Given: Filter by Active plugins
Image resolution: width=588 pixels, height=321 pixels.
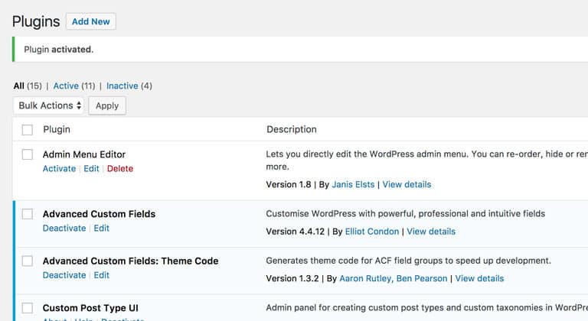Looking at the screenshot, I should coord(66,86).
